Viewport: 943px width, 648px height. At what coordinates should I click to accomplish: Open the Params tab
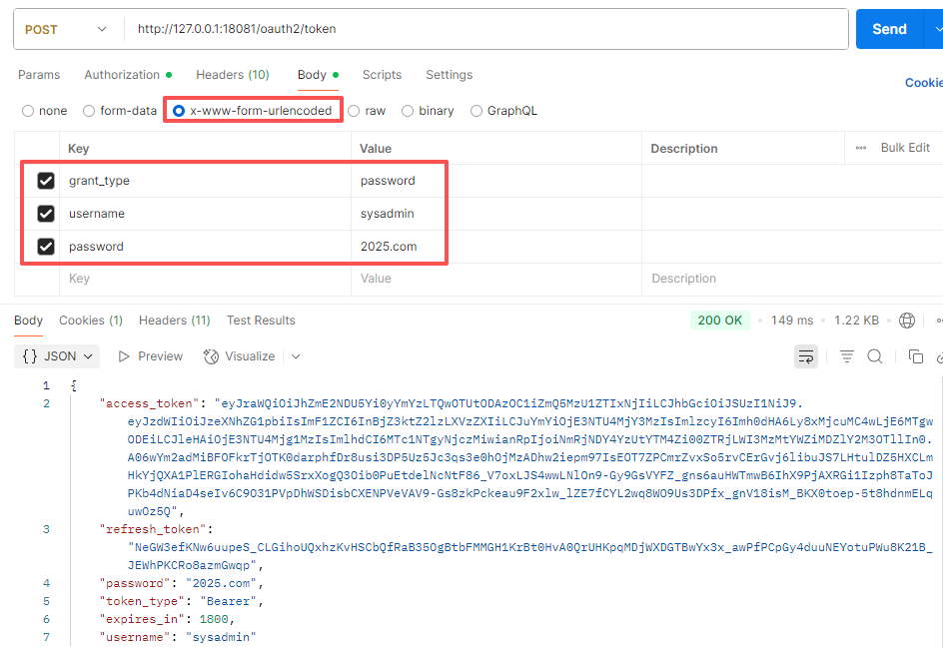(39, 75)
